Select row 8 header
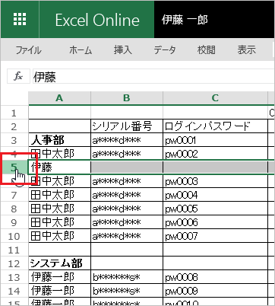 pos(14,209)
